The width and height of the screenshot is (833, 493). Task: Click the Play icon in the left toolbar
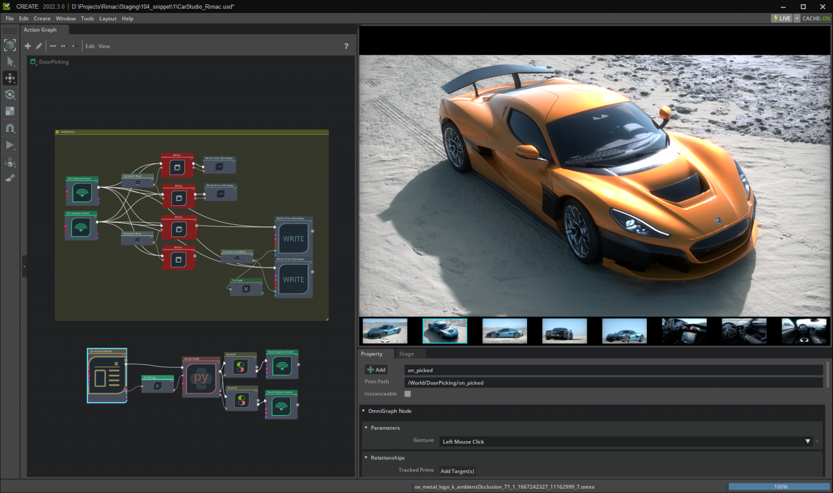(10, 145)
